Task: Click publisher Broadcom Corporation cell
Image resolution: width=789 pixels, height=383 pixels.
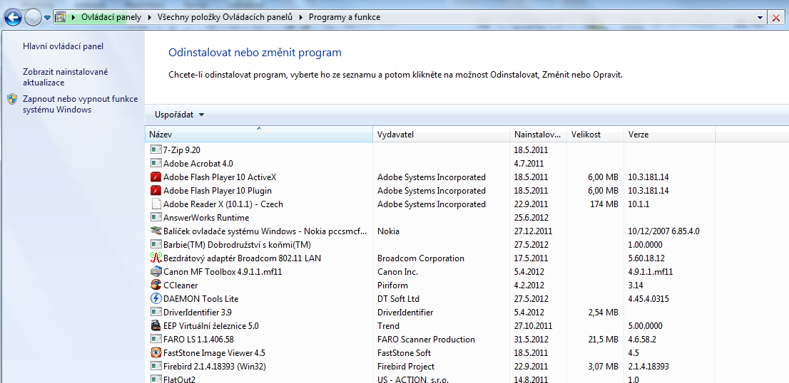Action: [421, 258]
